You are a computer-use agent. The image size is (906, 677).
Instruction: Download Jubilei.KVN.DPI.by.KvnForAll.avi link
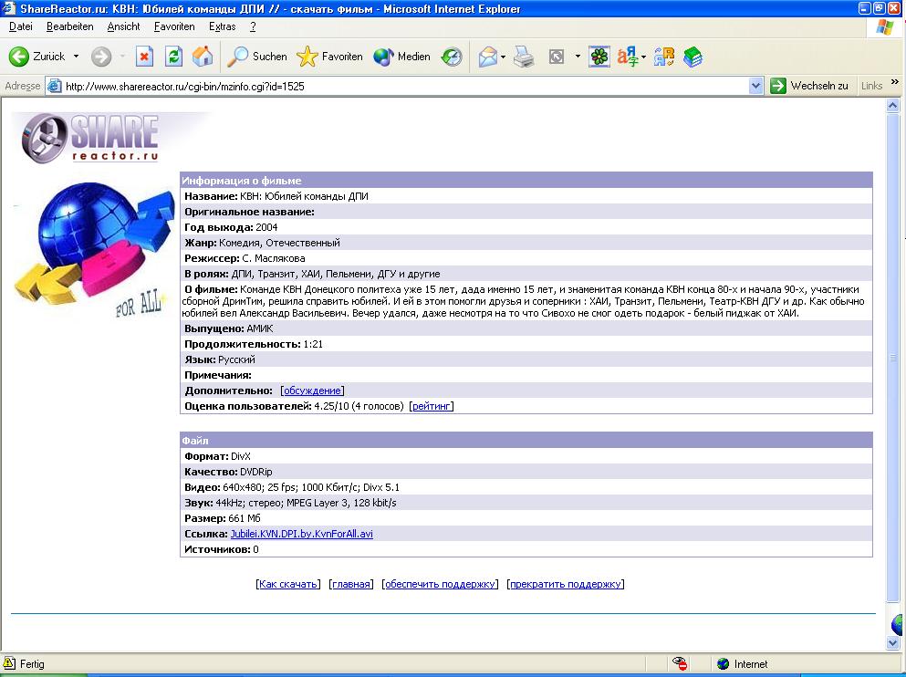tap(302, 534)
